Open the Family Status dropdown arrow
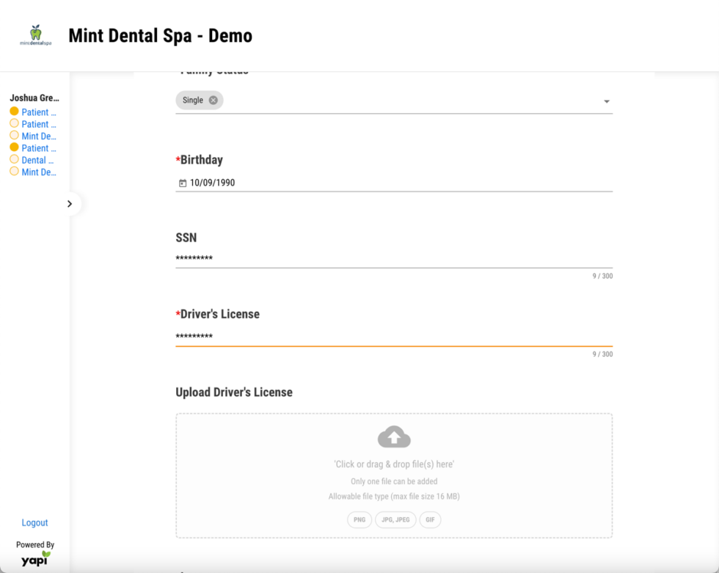The image size is (719, 573). 606,100
